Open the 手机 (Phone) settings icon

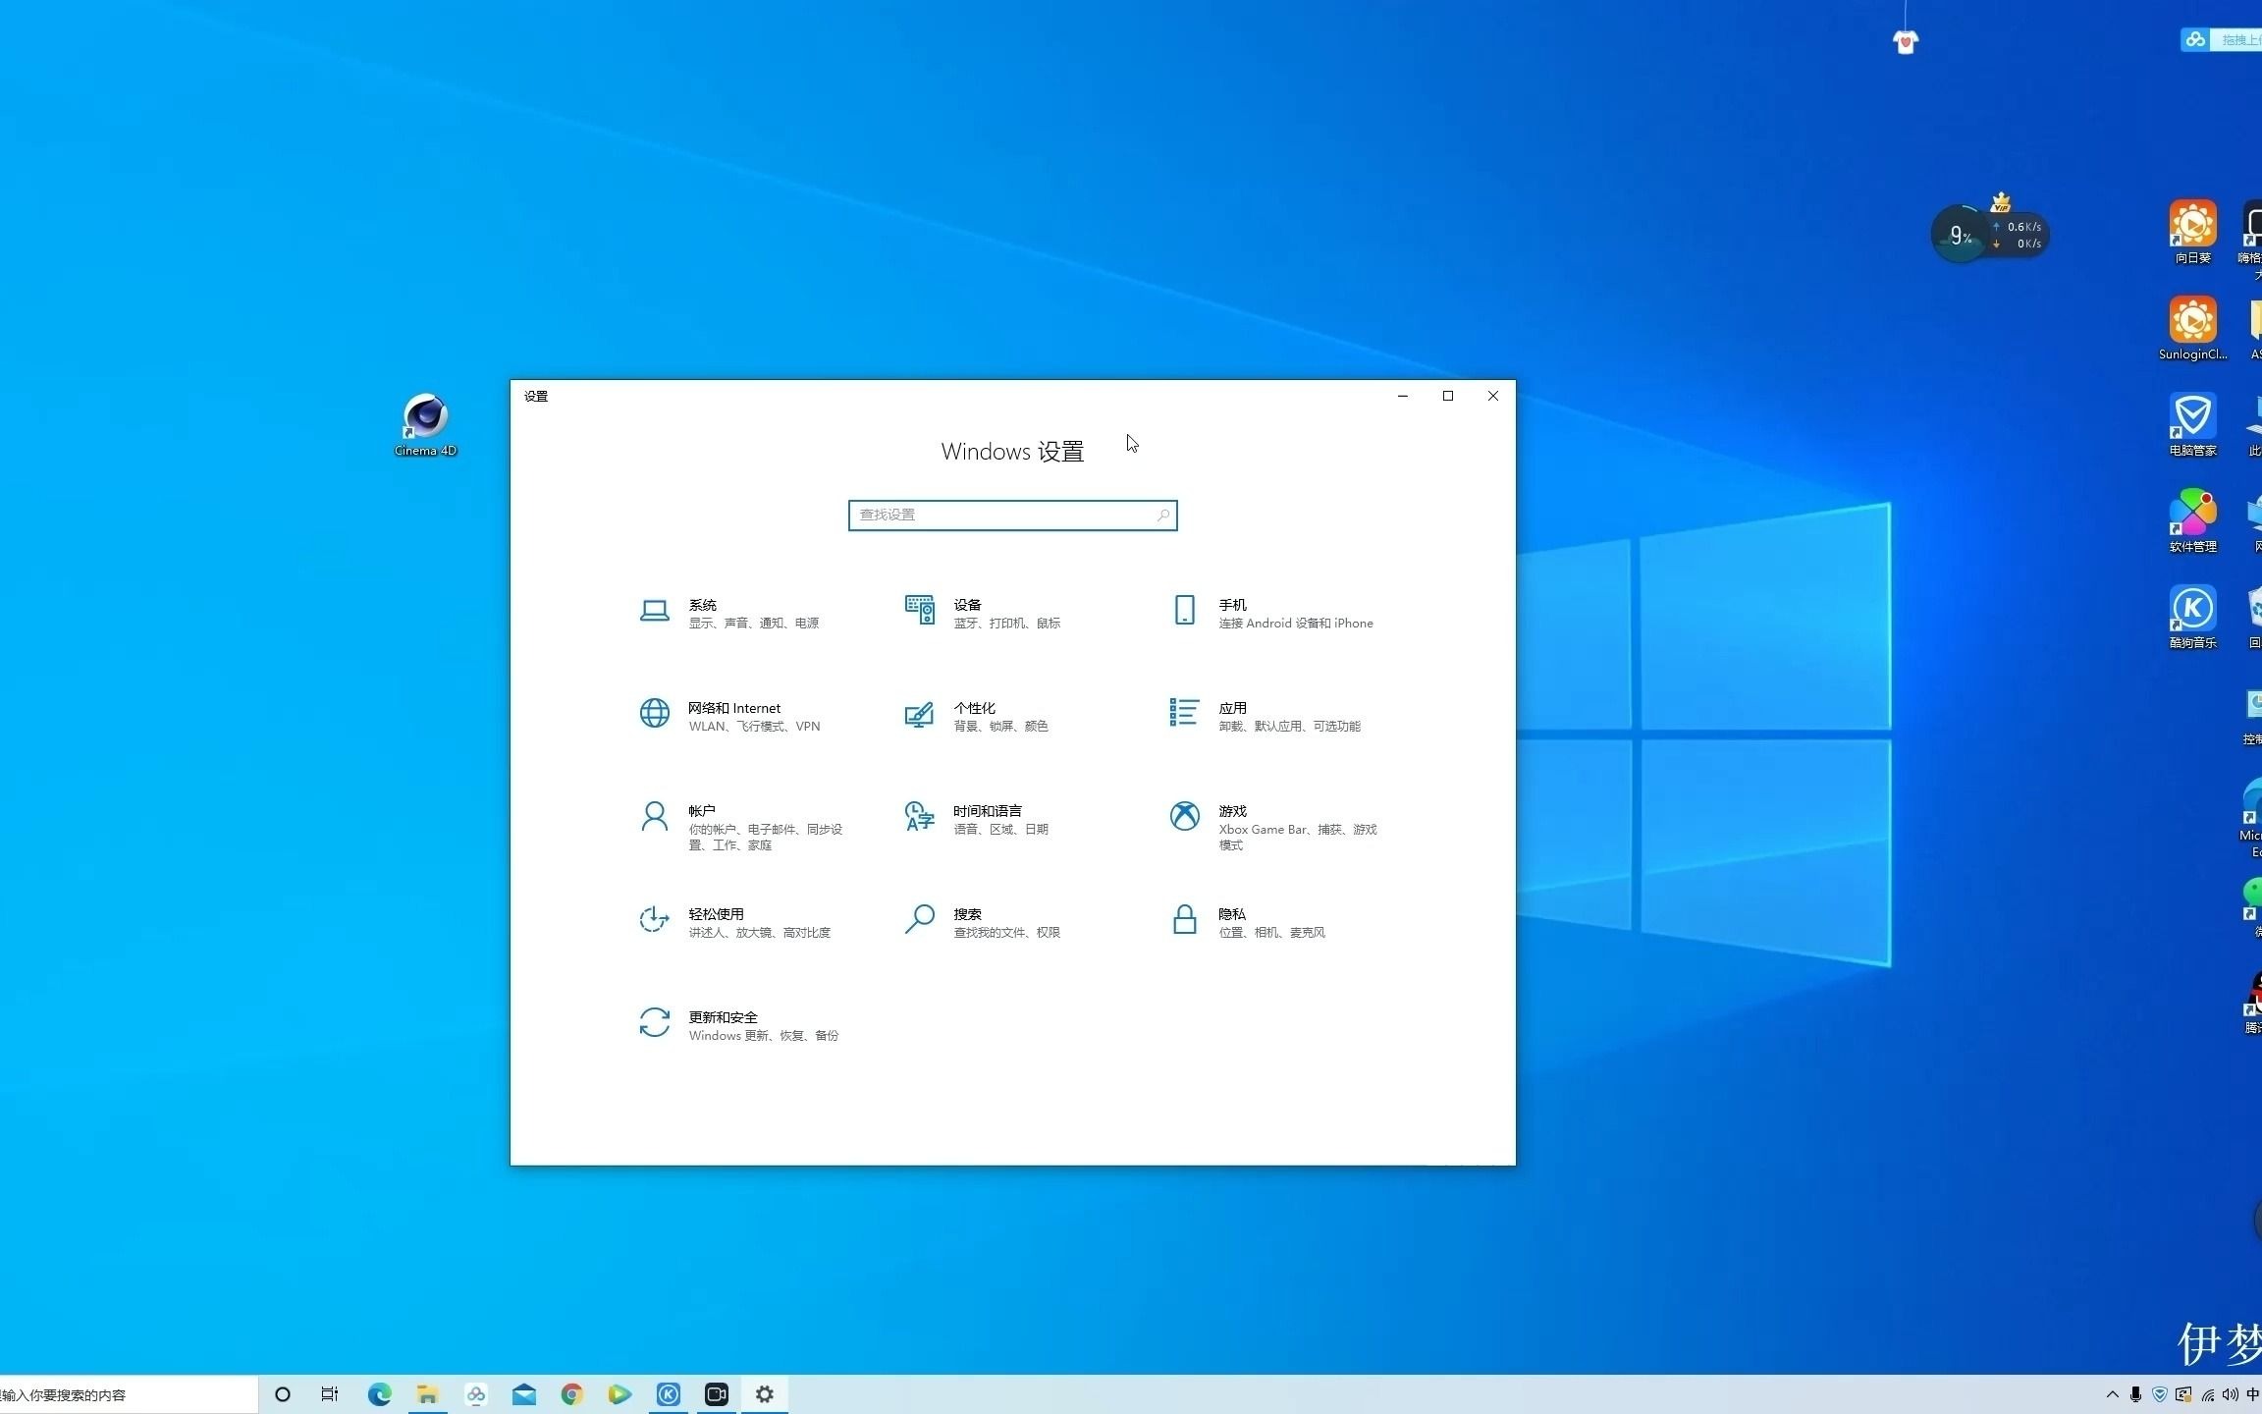coord(1184,610)
